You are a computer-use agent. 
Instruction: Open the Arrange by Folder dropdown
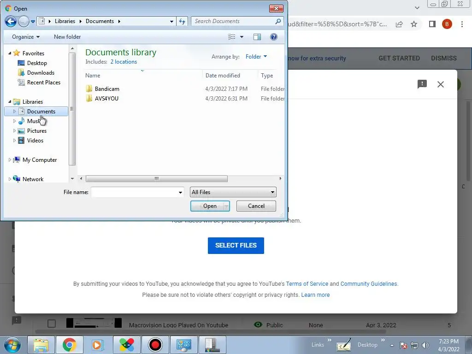pos(256,57)
